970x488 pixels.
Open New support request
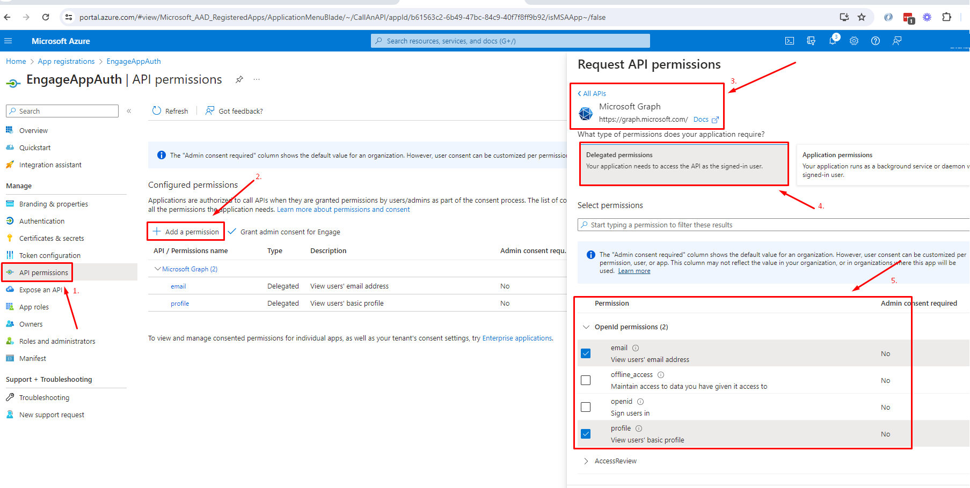pyautogui.click(x=52, y=415)
